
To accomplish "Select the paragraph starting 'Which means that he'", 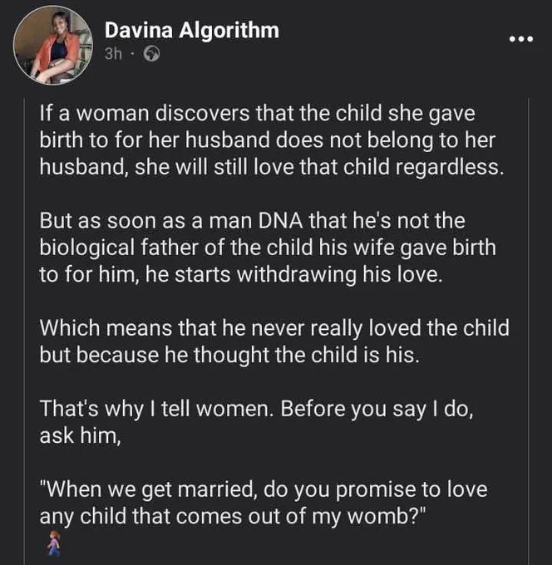I will pos(274,341).
